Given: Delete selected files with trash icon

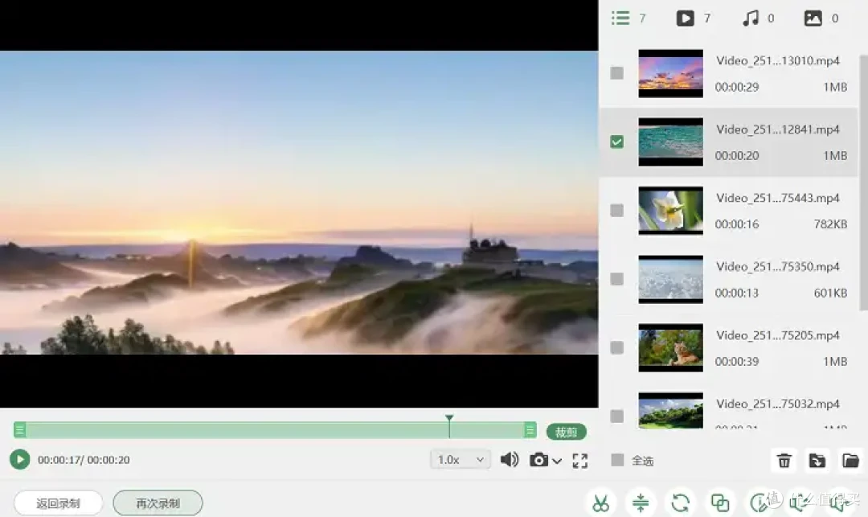Looking at the screenshot, I should click(x=784, y=461).
